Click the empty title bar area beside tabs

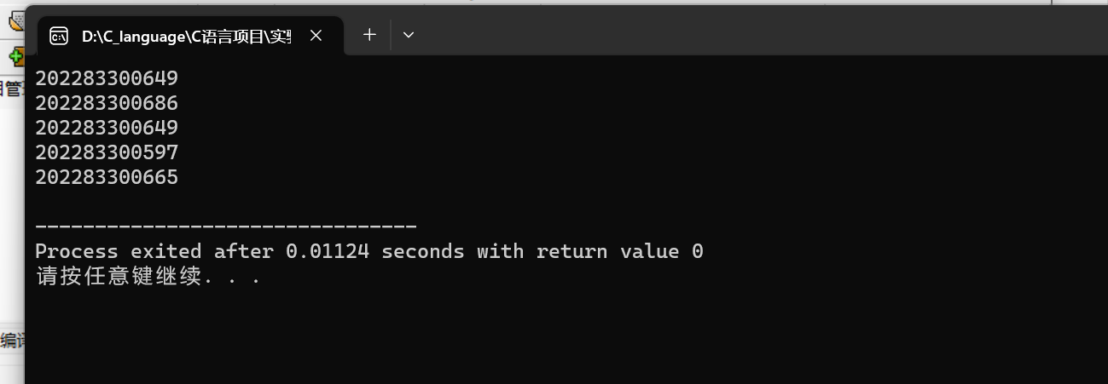click(x=759, y=34)
